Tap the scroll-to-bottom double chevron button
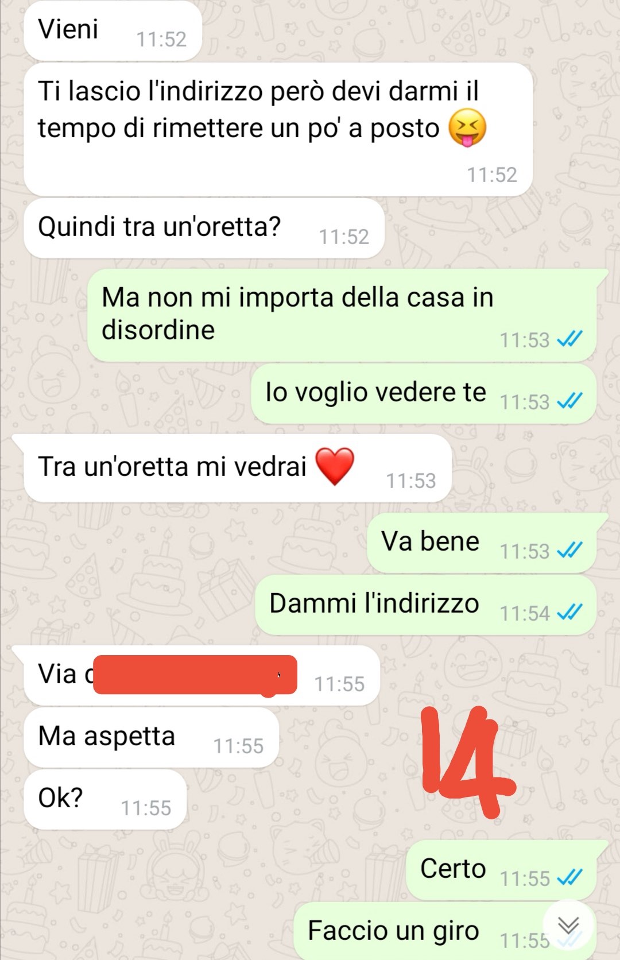The width and height of the screenshot is (620, 960). click(568, 925)
